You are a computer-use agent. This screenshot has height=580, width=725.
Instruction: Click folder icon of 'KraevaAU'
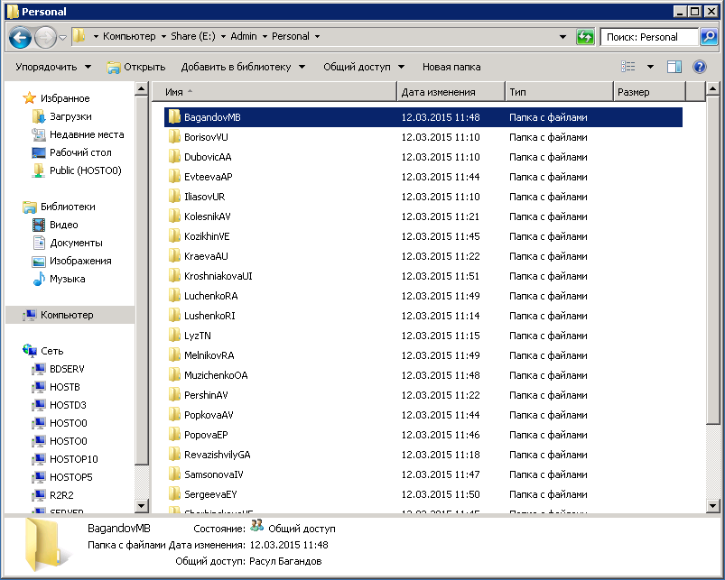click(174, 256)
